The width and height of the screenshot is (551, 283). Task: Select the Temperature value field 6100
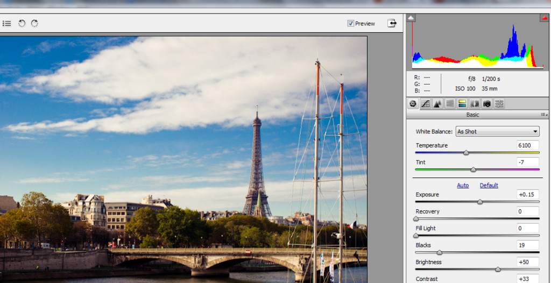point(528,145)
